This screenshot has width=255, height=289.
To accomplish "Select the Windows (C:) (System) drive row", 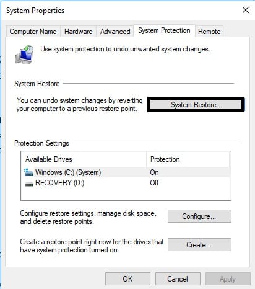I will click(x=126, y=172).
